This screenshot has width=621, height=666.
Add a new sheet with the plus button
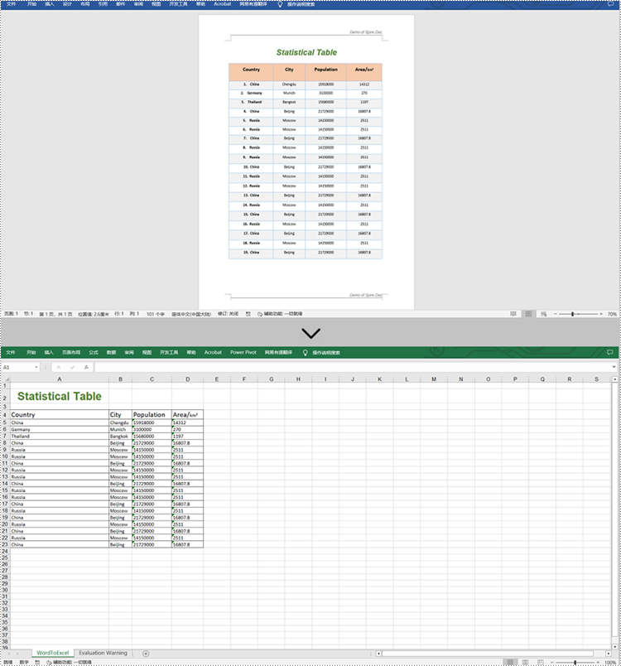coord(146,654)
